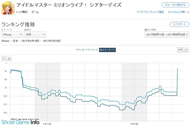Switch to ダウンロードランキング tab
Viewport: 191px width, 126px height.
tap(87, 50)
